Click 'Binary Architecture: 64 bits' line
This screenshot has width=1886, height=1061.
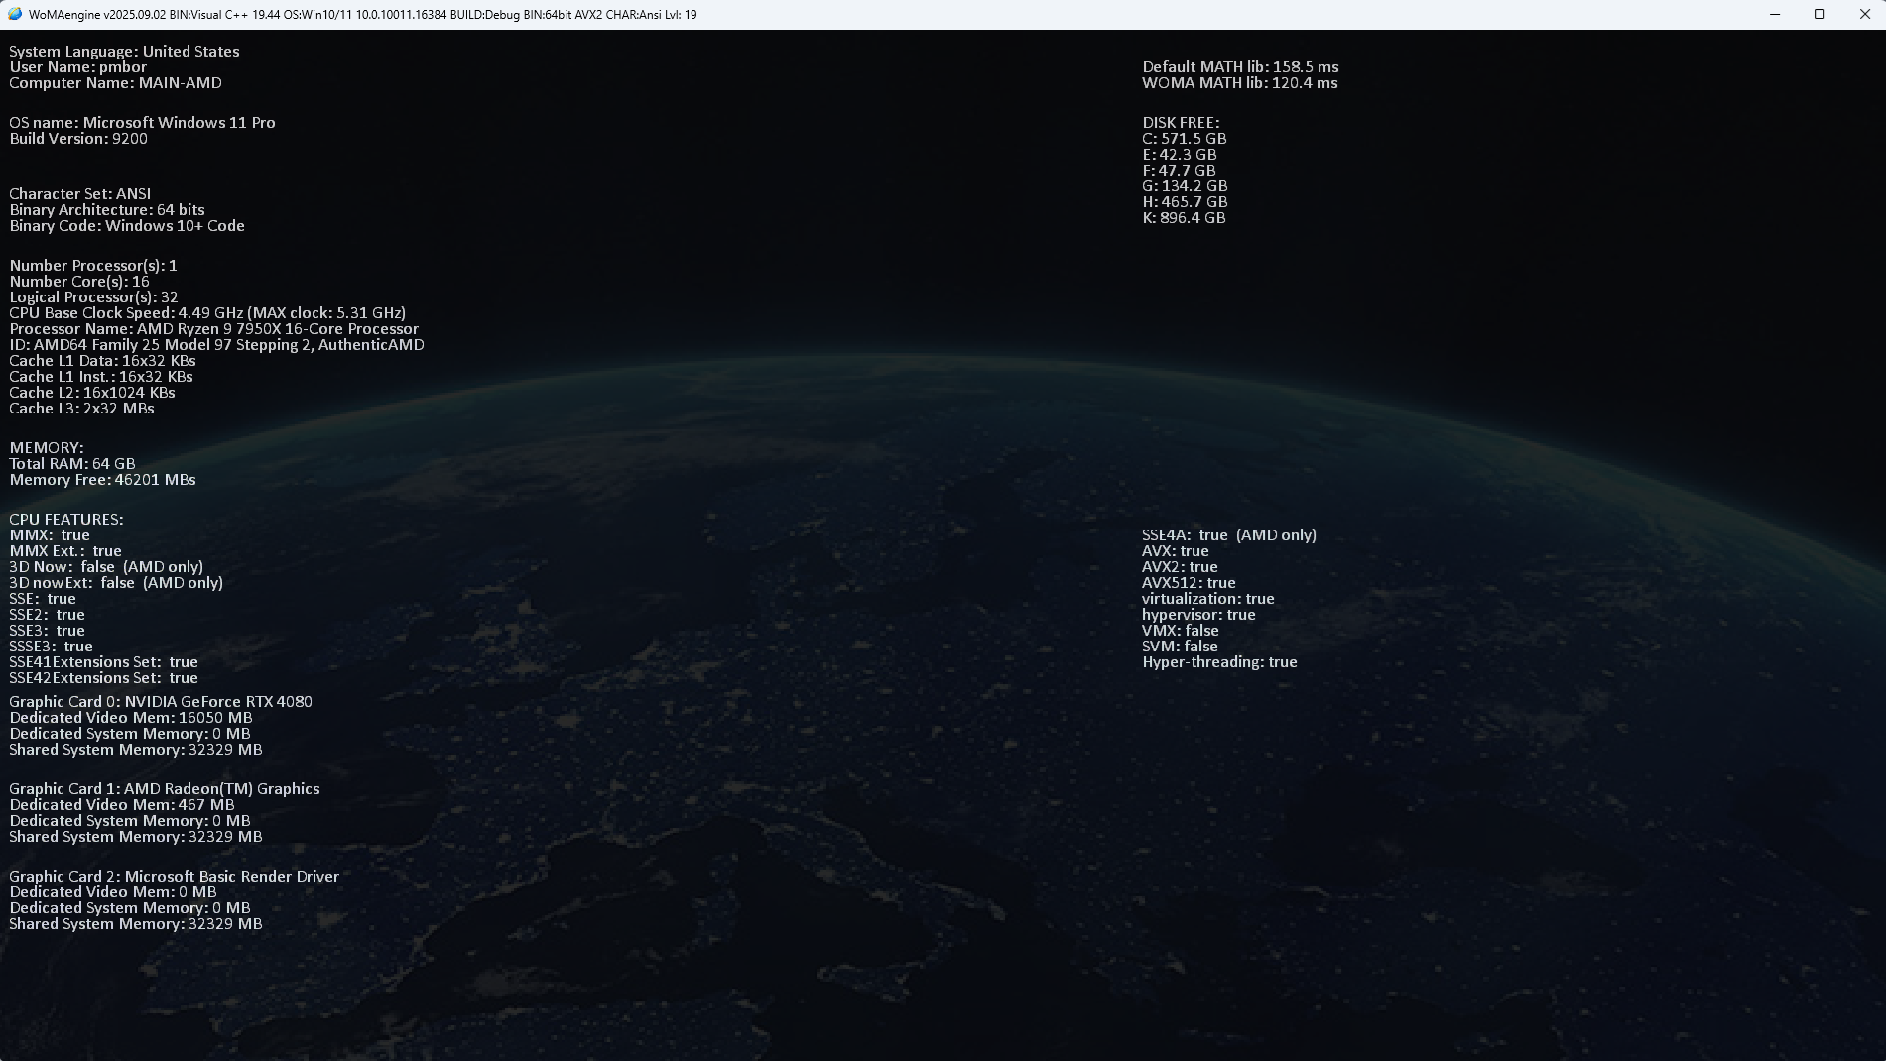107,210
